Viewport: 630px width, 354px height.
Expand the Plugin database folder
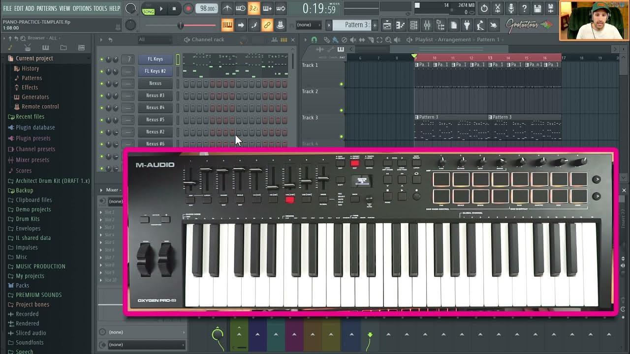coord(31,127)
